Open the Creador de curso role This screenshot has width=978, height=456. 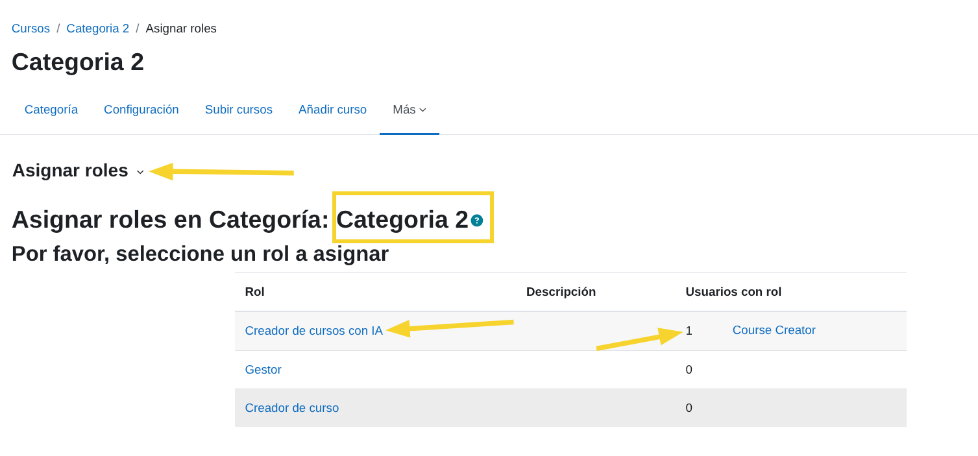[x=291, y=407]
